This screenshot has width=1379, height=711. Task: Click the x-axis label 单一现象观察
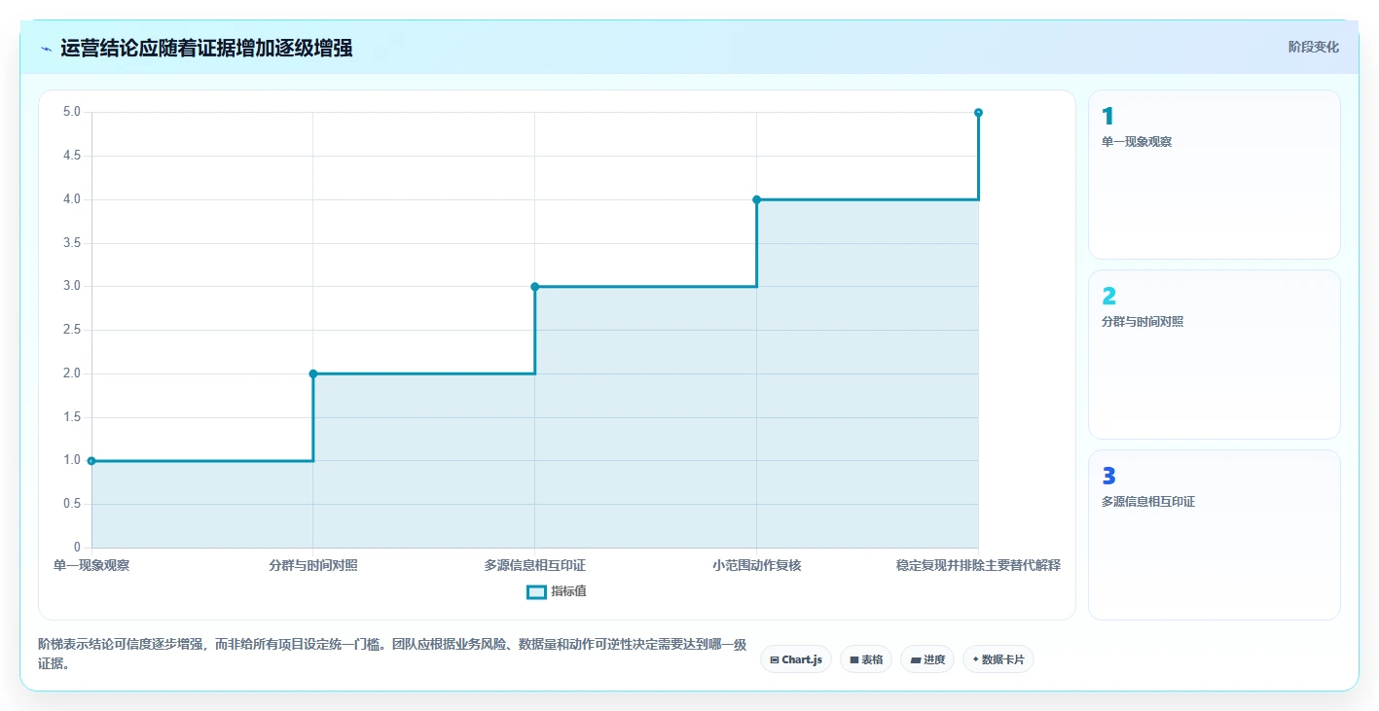tap(91, 565)
